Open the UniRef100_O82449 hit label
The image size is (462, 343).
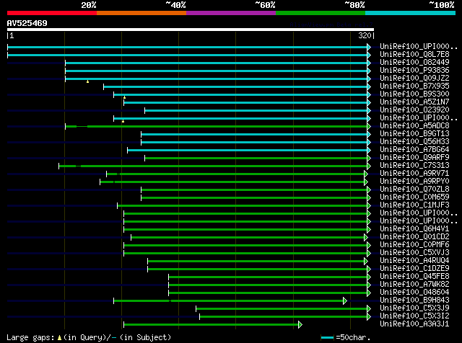pos(414,63)
